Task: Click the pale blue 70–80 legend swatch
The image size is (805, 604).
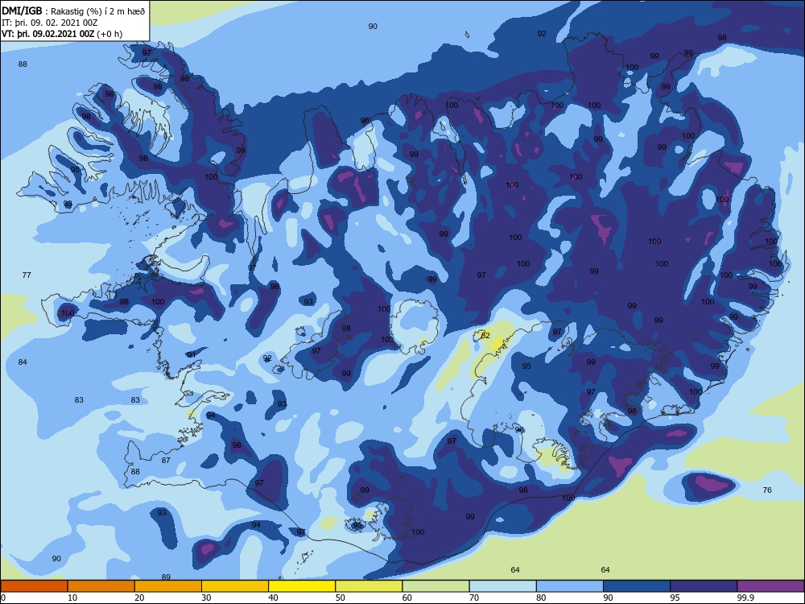Action: 503,586
